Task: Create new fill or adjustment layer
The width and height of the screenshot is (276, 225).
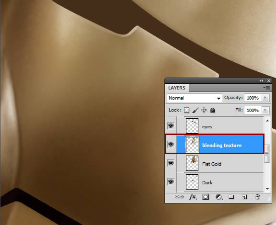Action: (x=219, y=197)
